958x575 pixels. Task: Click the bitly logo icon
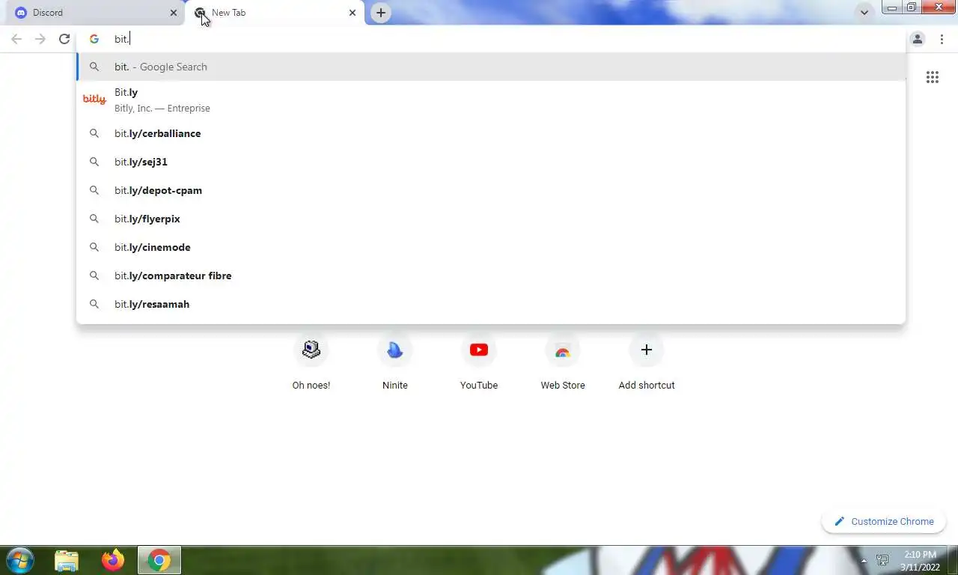click(x=94, y=100)
